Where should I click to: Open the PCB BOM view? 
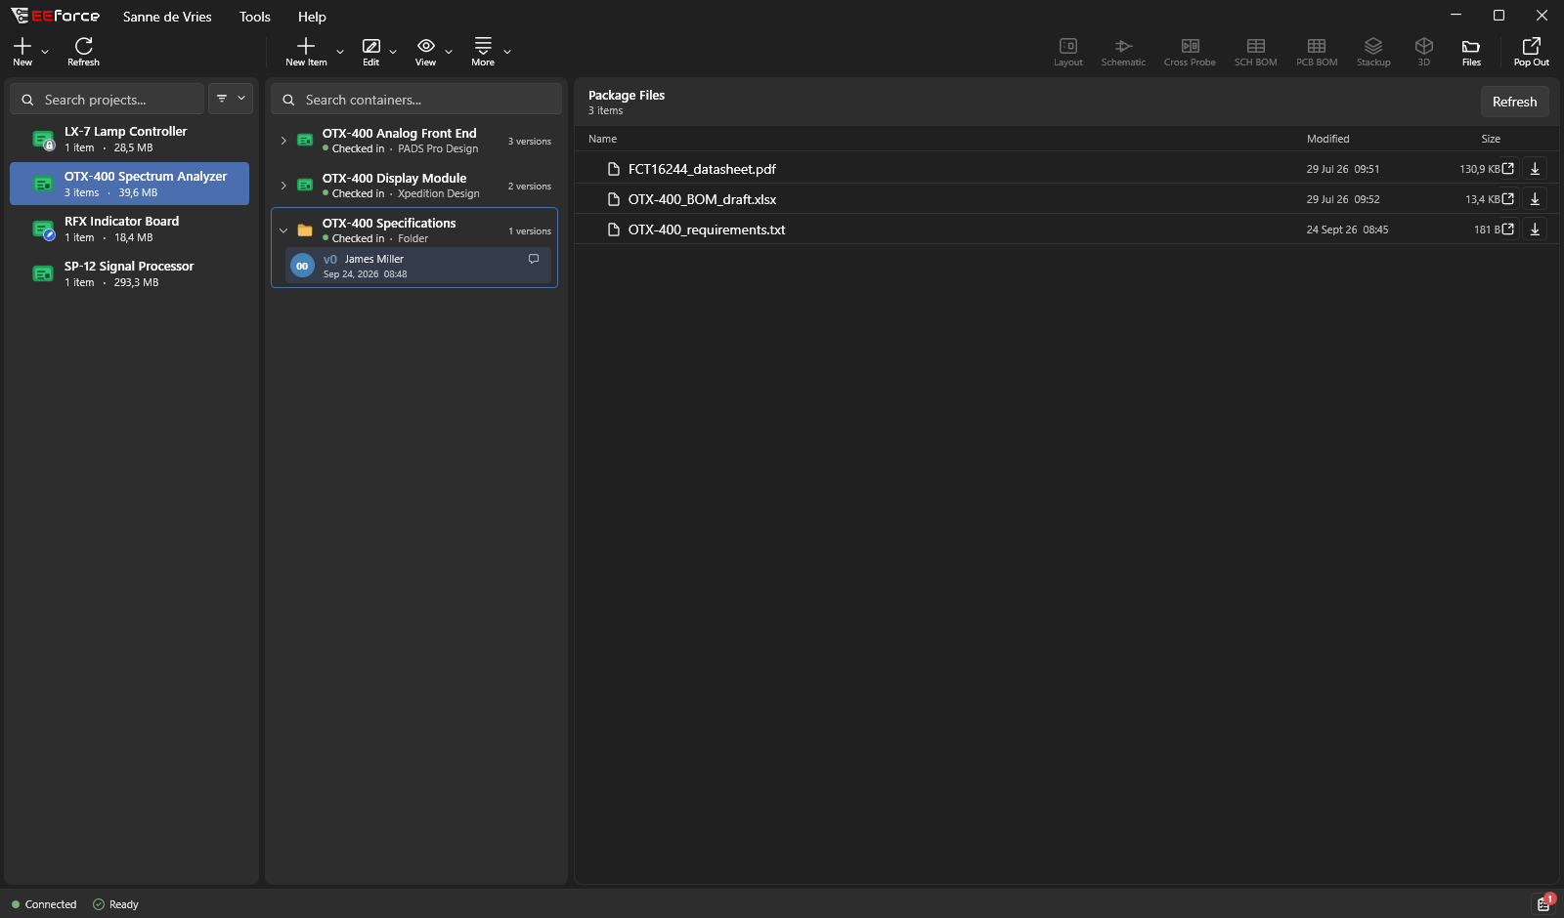[x=1317, y=52]
